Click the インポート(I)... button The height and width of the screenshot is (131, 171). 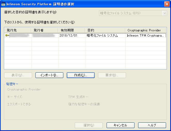pyautogui.click(x=49, y=75)
